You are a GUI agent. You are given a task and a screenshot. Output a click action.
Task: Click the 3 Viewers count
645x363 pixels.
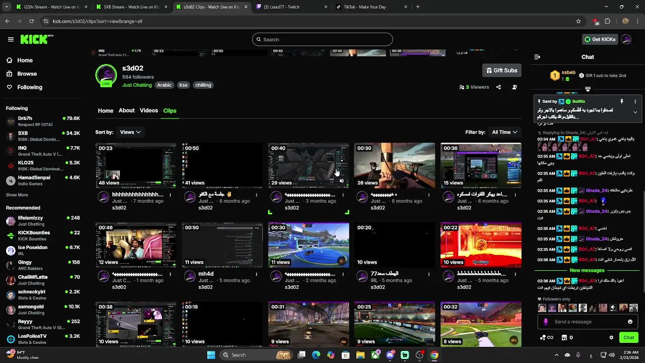[474, 87]
